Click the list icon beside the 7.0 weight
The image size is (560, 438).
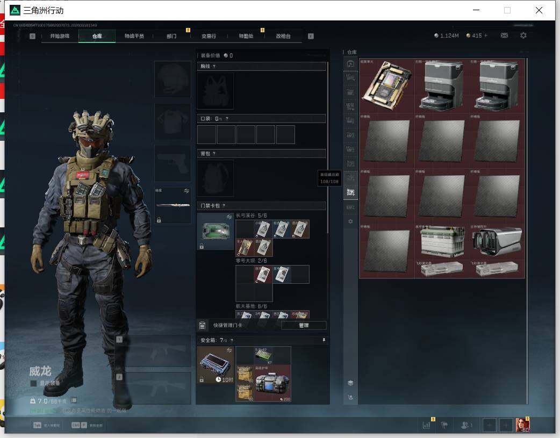coord(74,400)
